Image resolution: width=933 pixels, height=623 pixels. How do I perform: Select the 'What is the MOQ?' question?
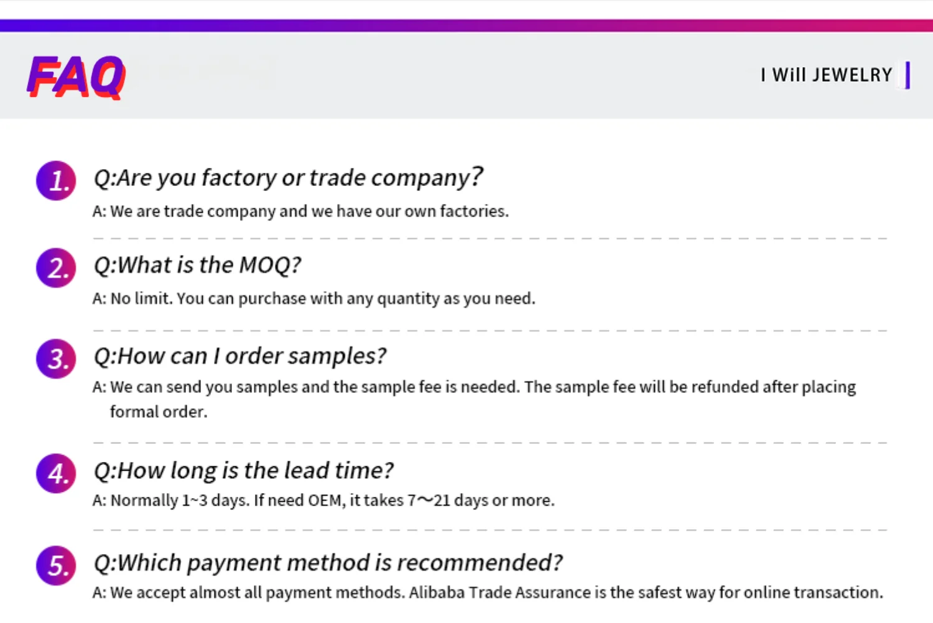(197, 265)
